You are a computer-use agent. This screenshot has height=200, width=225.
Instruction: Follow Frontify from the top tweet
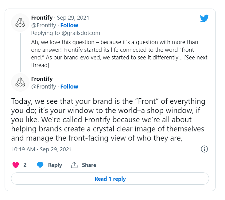[x=69, y=25]
